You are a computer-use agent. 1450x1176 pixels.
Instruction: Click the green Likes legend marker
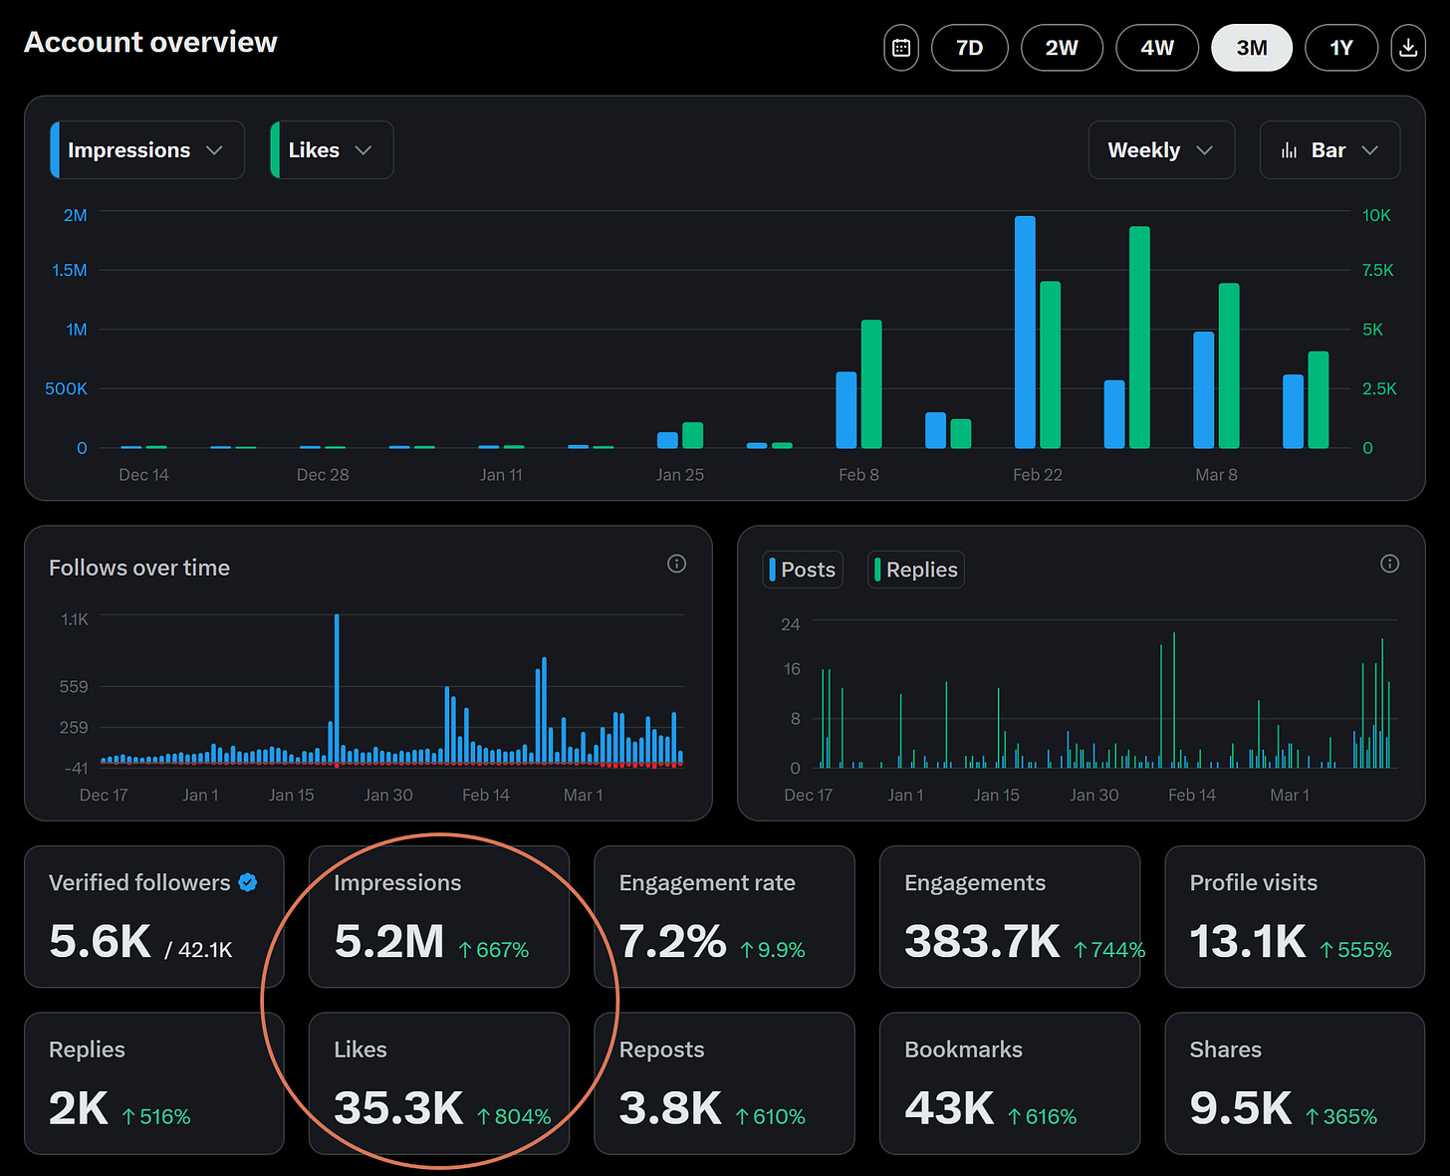pyautogui.click(x=276, y=149)
